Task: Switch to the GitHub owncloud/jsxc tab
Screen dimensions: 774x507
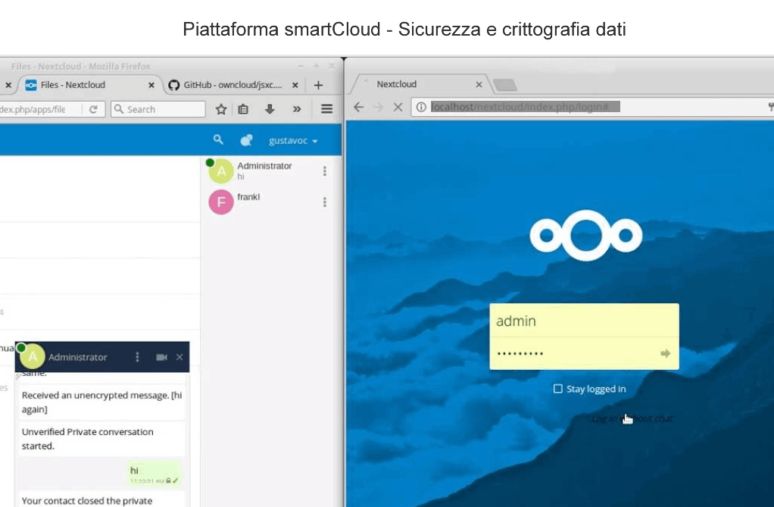Action: (233, 85)
